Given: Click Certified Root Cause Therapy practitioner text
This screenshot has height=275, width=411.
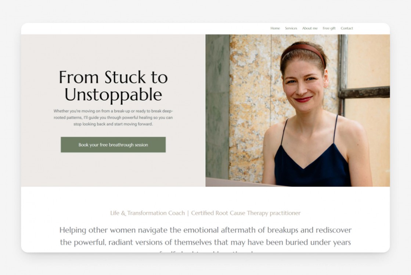Looking at the screenshot, I should [246, 213].
